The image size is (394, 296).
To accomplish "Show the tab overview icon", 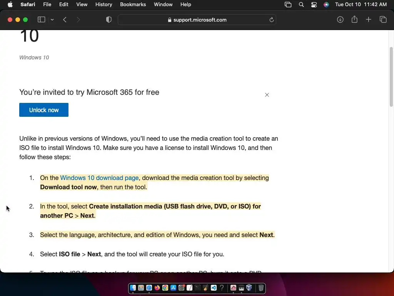I will tap(383, 20).
